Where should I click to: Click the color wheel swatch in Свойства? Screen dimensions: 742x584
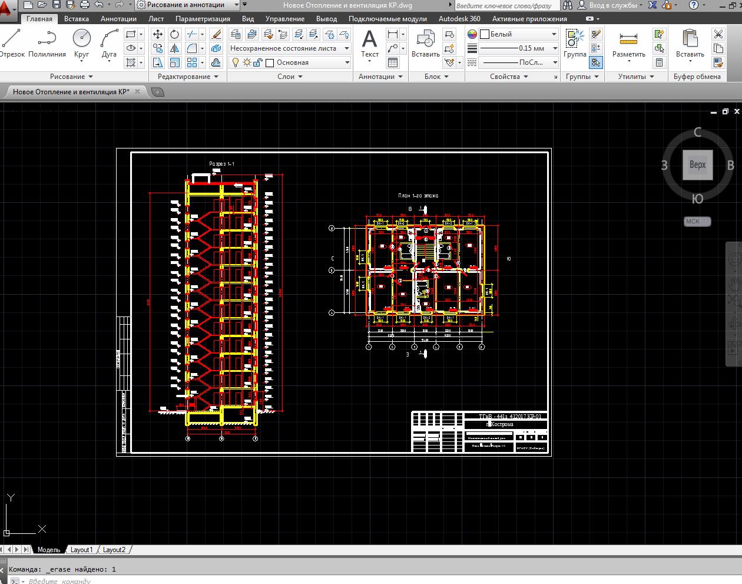click(x=472, y=34)
